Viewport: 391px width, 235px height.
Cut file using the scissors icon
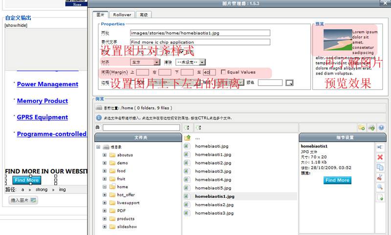(x=380, y=177)
